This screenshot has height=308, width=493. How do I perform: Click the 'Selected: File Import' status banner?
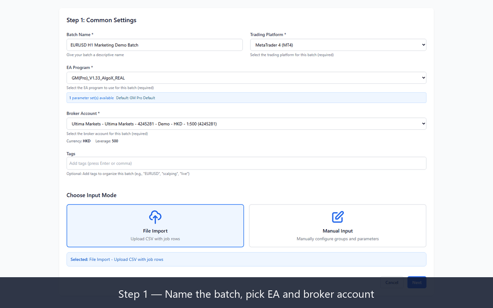[x=246, y=260]
